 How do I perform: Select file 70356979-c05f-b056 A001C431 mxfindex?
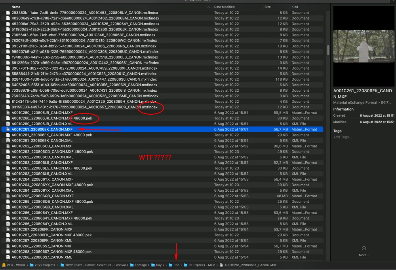(x=84, y=90)
